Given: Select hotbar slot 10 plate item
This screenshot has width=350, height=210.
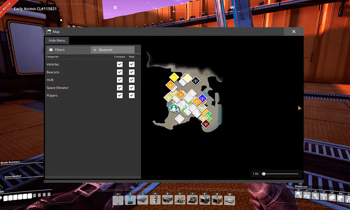Looking at the screenshot, I should 230,200.
